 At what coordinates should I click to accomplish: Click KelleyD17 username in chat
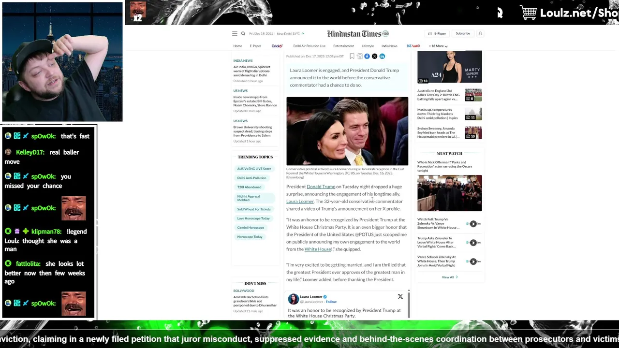click(30, 152)
